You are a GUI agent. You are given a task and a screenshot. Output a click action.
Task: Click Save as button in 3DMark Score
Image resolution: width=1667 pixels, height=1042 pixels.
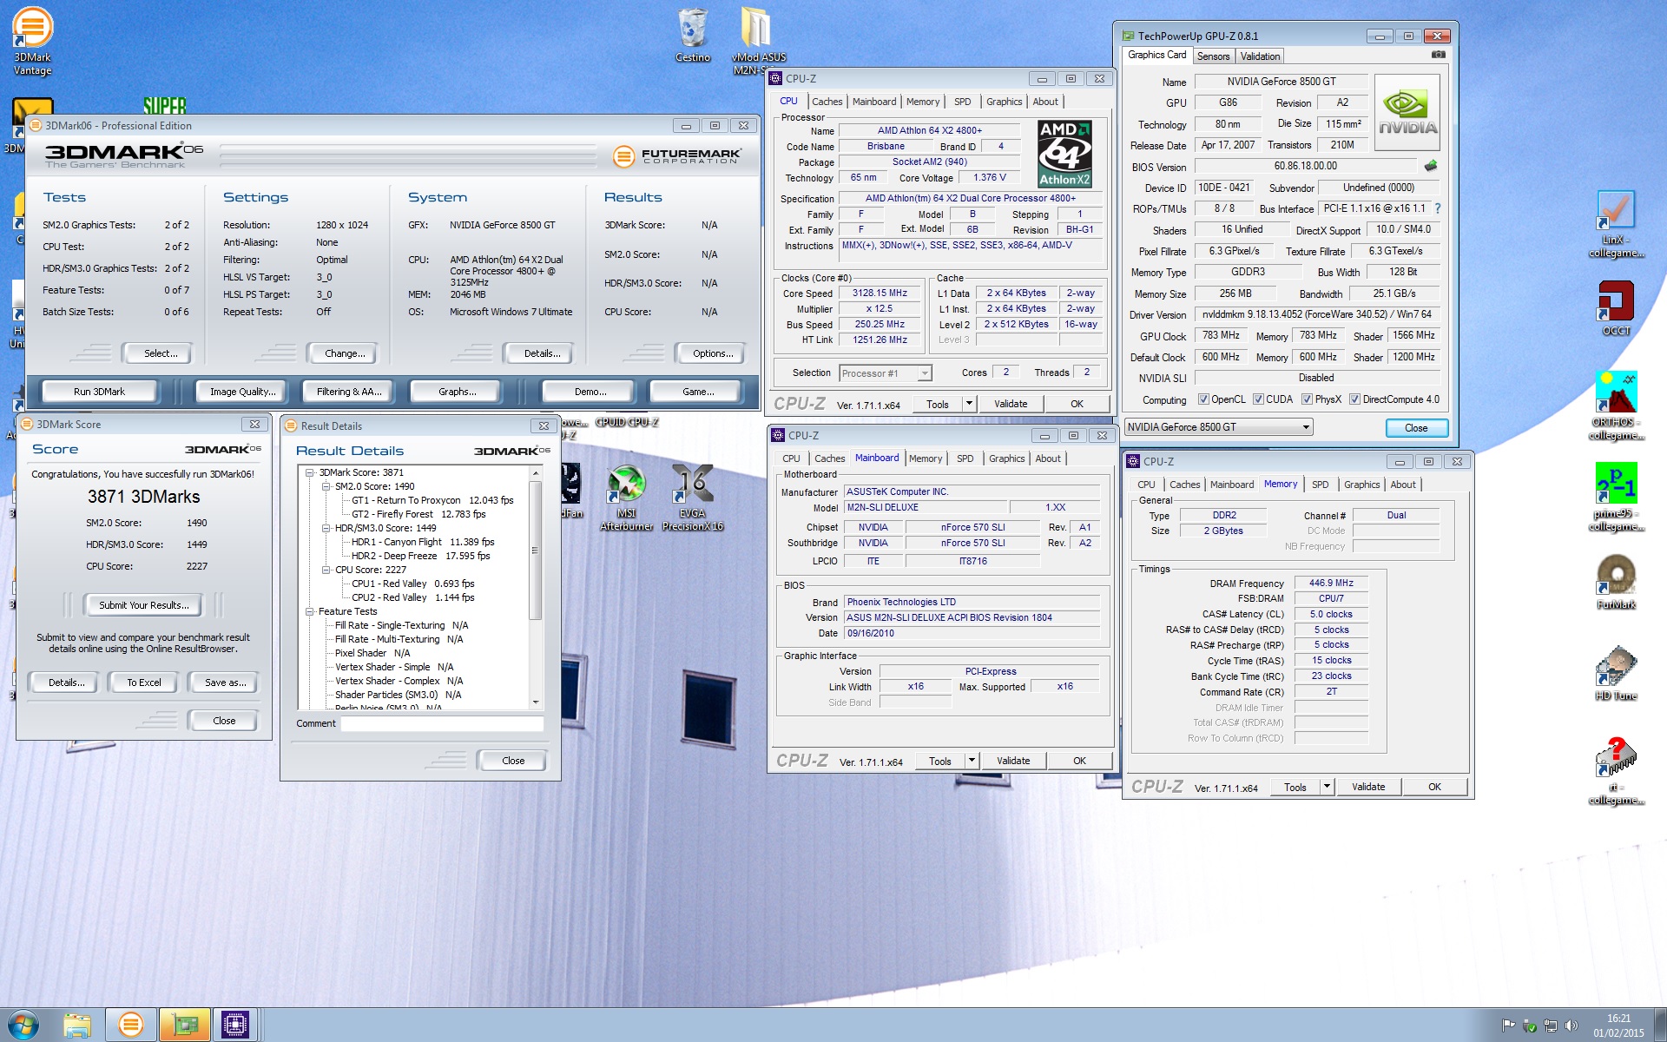pyautogui.click(x=226, y=683)
